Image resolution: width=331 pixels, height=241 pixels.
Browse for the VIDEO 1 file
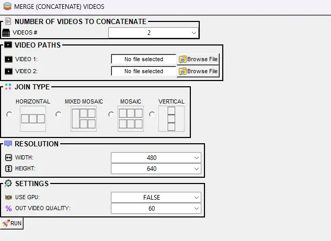198,59
